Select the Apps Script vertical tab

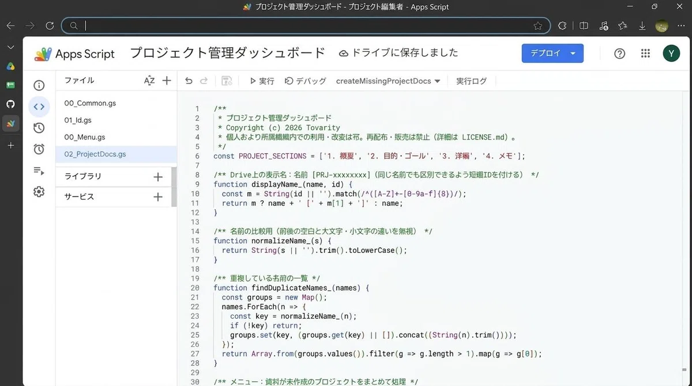pyautogui.click(x=10, y=123)
